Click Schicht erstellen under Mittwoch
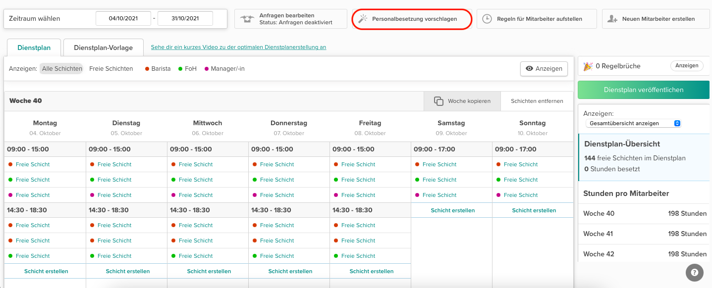 pyautogui.click(x=209, y=271)
